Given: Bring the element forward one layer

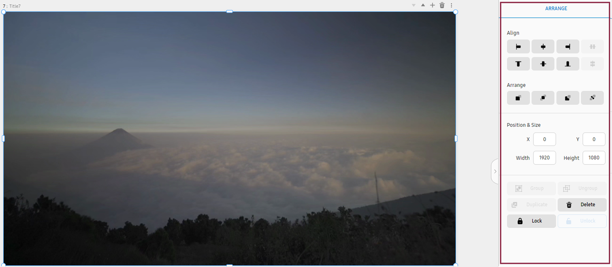Looking at the screenshot, I should 543,98.
